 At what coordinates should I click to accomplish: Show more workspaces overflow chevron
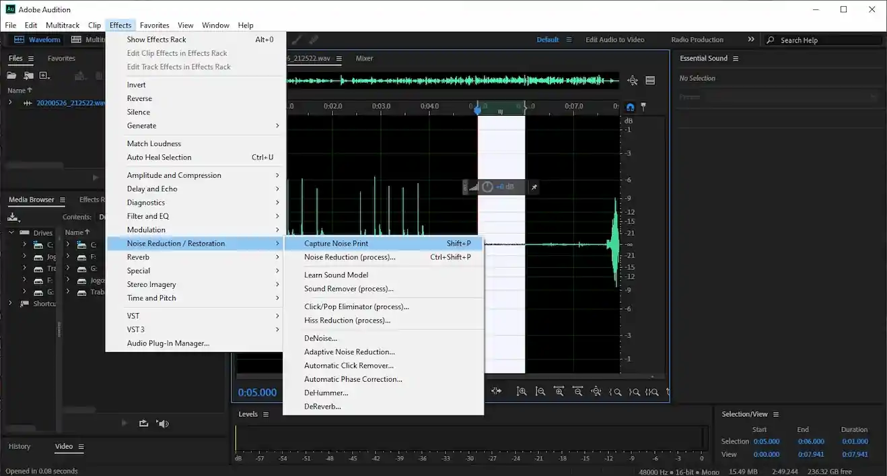(x=751, y=40)
